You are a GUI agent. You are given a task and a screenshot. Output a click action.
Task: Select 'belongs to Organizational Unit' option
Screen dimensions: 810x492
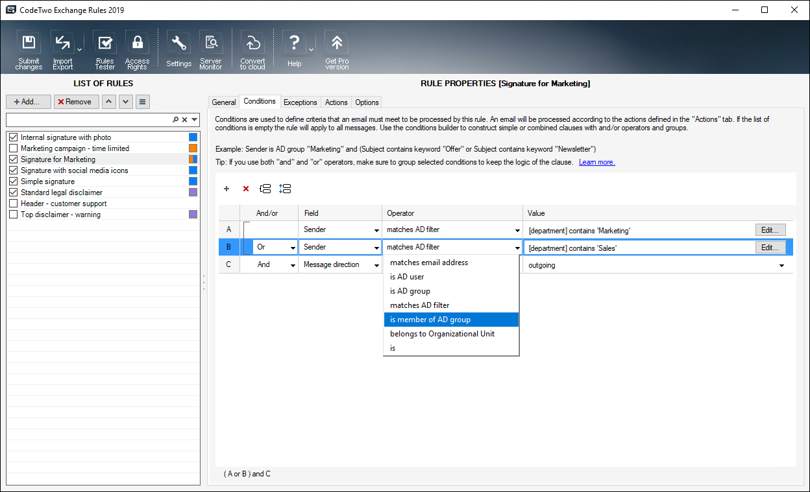point(451,334)
